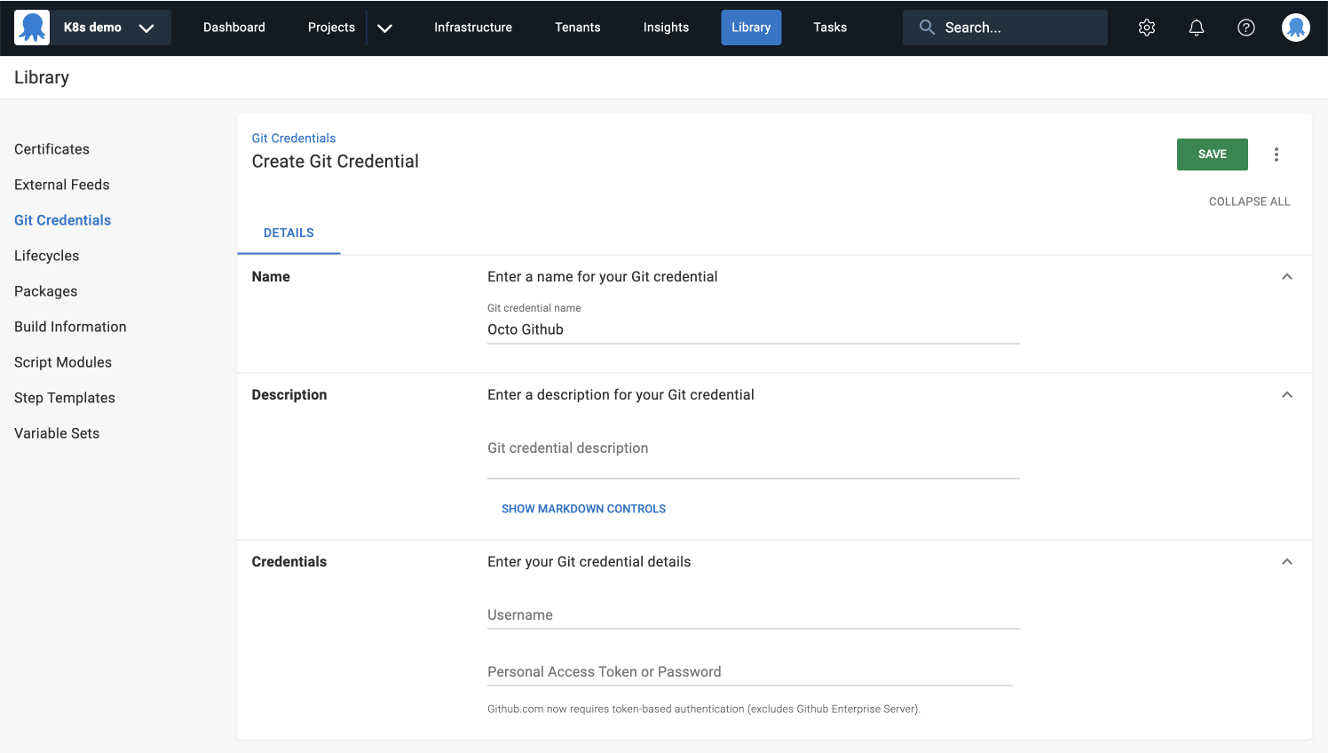Viewport: 1328px width, 753px height.
Task: Click your profile avatar icon
Action: tap(1295, 28)
